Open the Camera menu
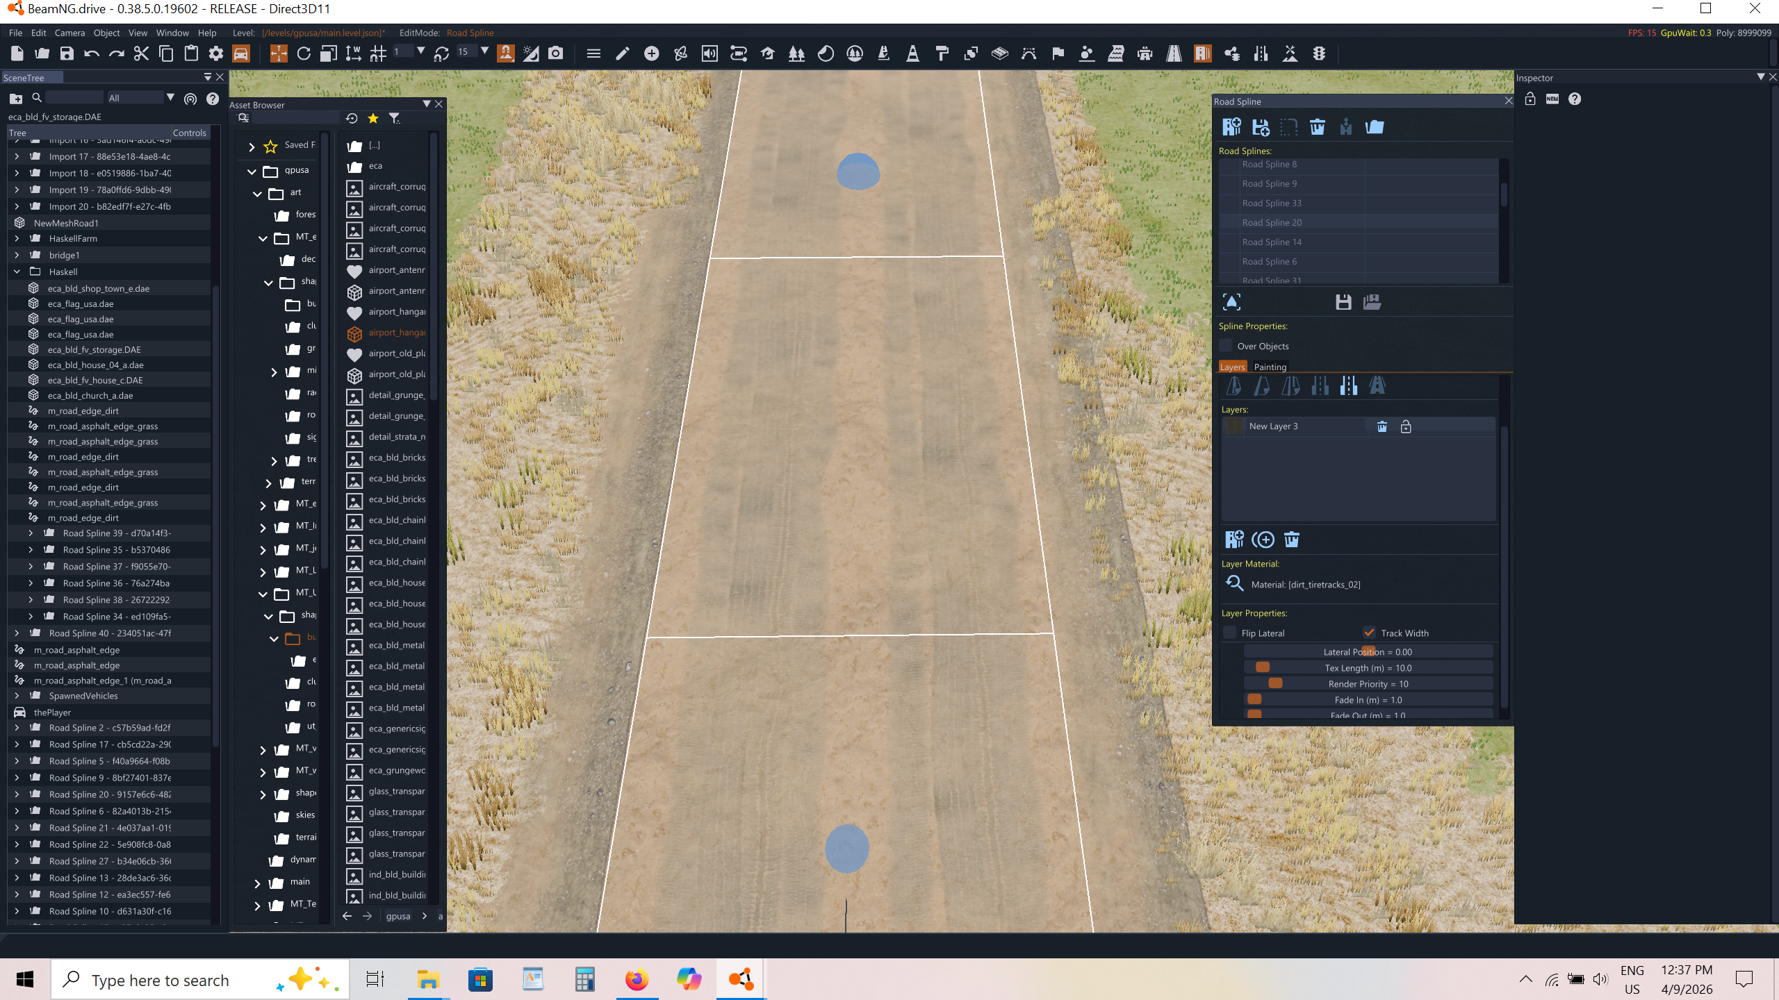This screenshot has height=1000, width=1779. click(x=69, y=33)
